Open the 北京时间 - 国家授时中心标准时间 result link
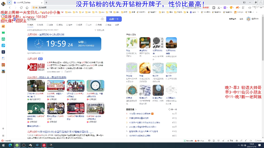The width and height of the screenshot is (264, 148). pos(46,35)
